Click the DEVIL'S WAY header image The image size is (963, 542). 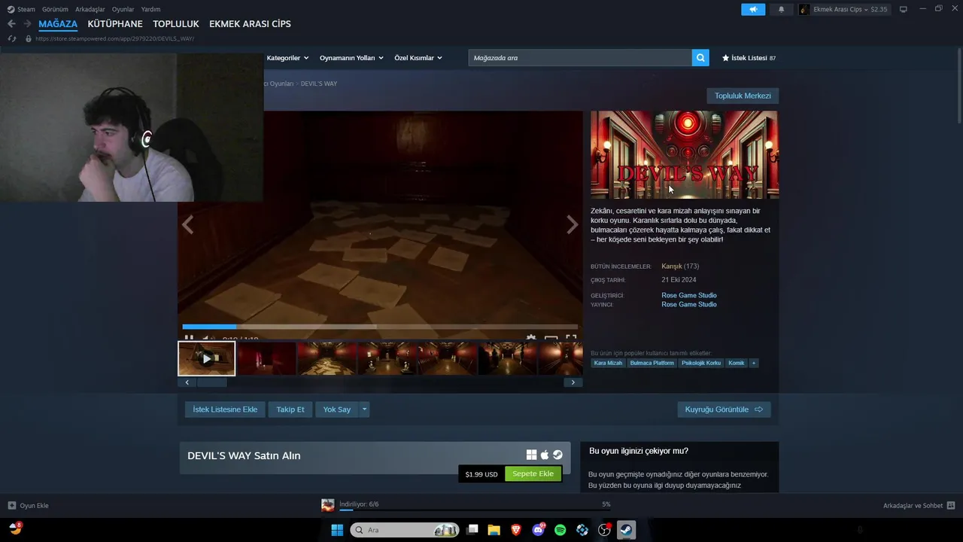tap(685, 154)
